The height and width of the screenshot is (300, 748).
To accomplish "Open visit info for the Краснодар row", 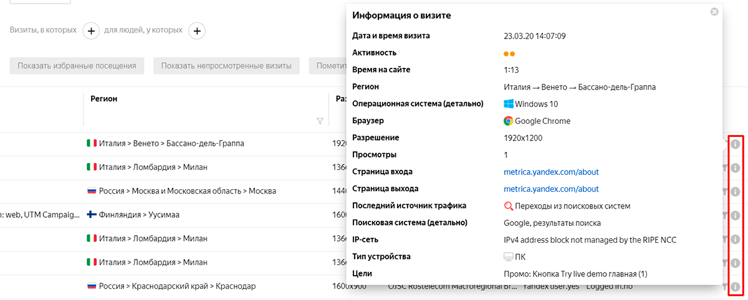I will coord(736,287).
